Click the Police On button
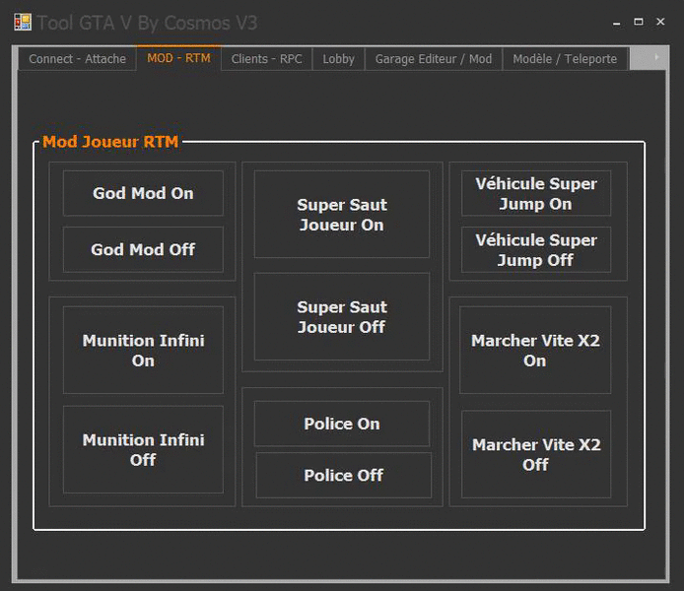 pyautogui.click(x=342, y=424)
